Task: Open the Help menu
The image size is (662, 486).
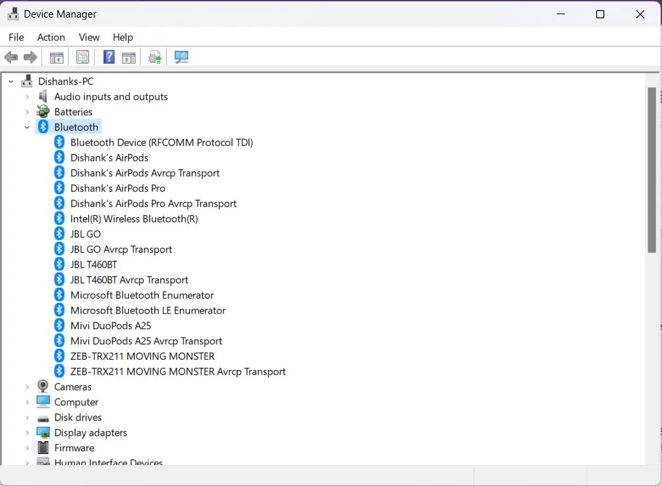Action: (x=123, y=37)
